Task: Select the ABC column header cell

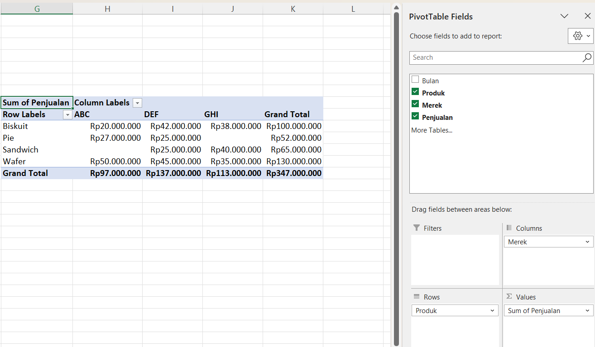Action: (x=107, y=114)
